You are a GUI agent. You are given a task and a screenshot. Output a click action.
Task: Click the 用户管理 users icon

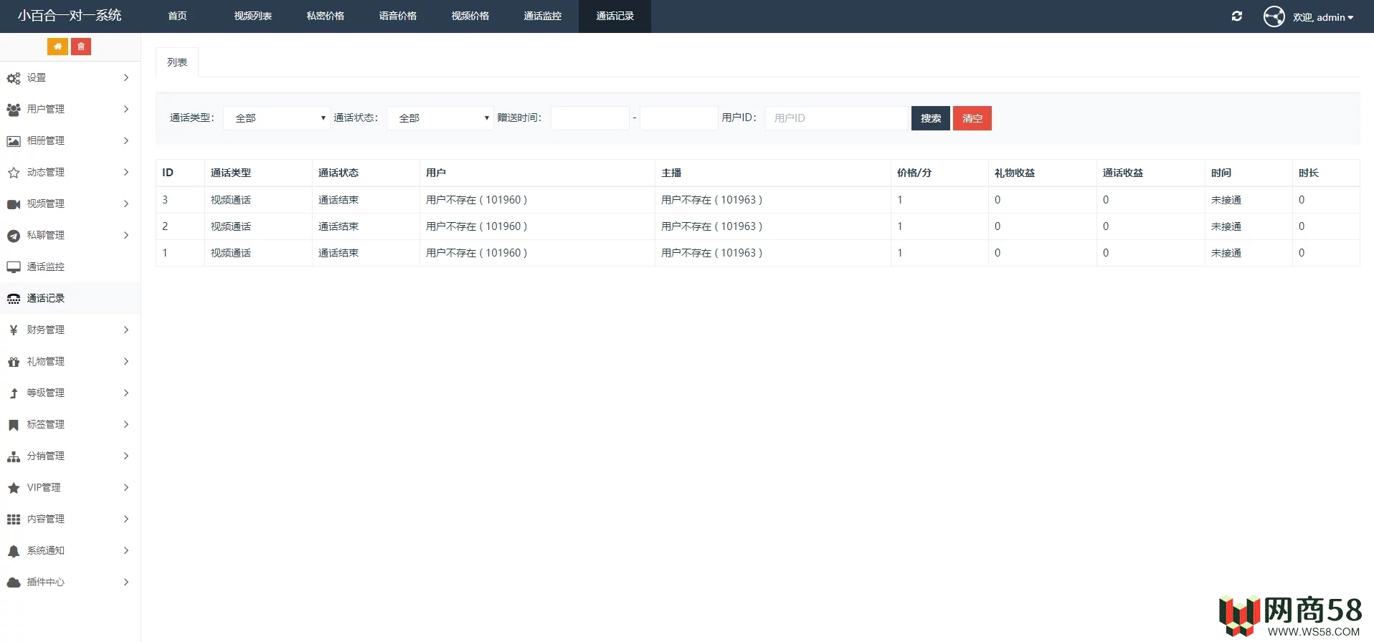[14, 110]
